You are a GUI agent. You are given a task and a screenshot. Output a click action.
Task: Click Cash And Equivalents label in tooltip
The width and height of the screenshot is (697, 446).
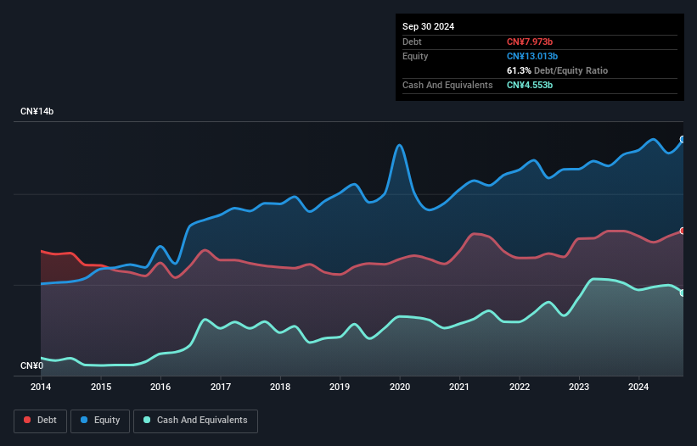point(447,85)
